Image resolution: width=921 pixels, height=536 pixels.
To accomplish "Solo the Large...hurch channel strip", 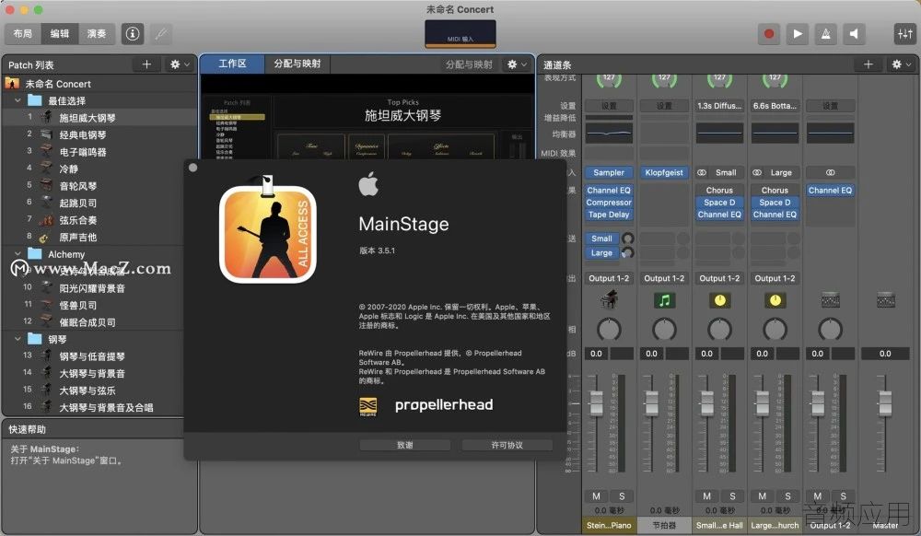I will tap(787, 496).
